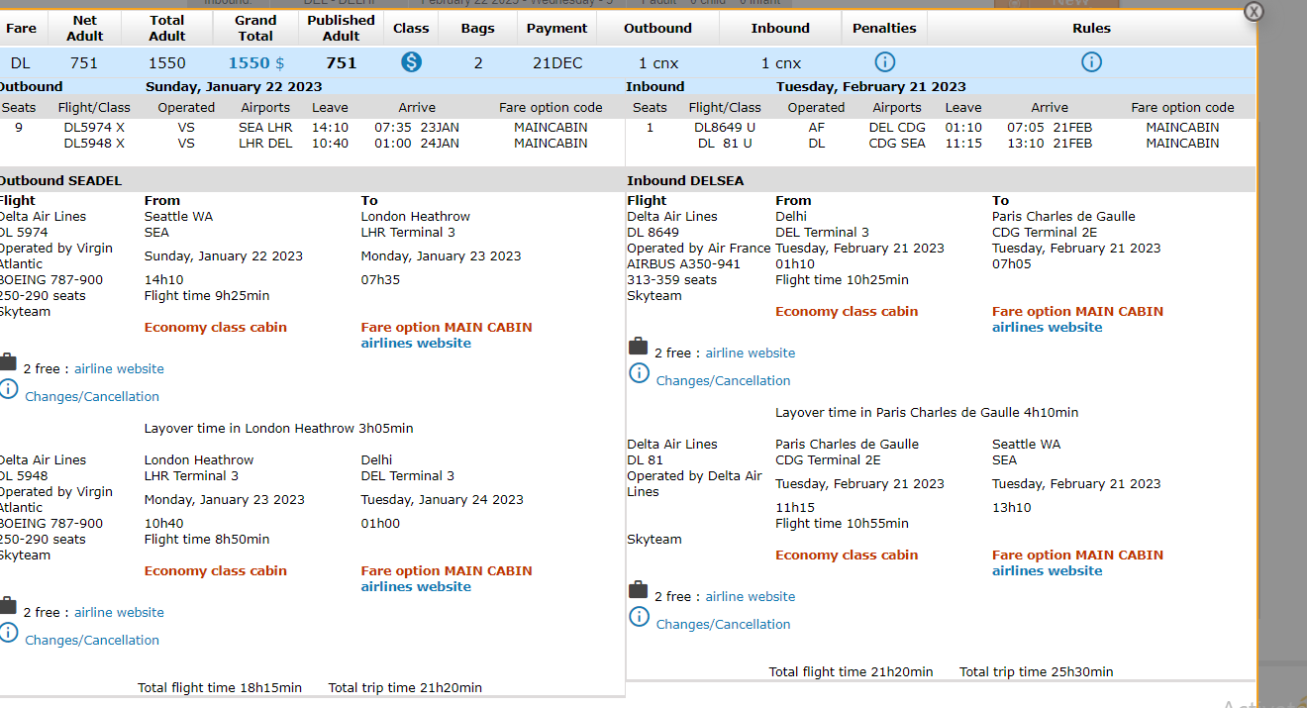Click the blue dollar Class icon
The image size is (1307, 708).
[411, 62]
